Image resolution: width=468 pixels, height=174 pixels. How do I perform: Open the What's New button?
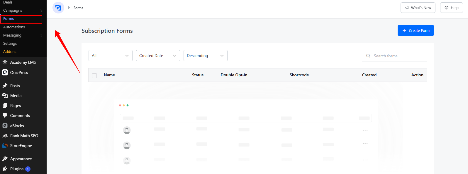coord(418,8)
